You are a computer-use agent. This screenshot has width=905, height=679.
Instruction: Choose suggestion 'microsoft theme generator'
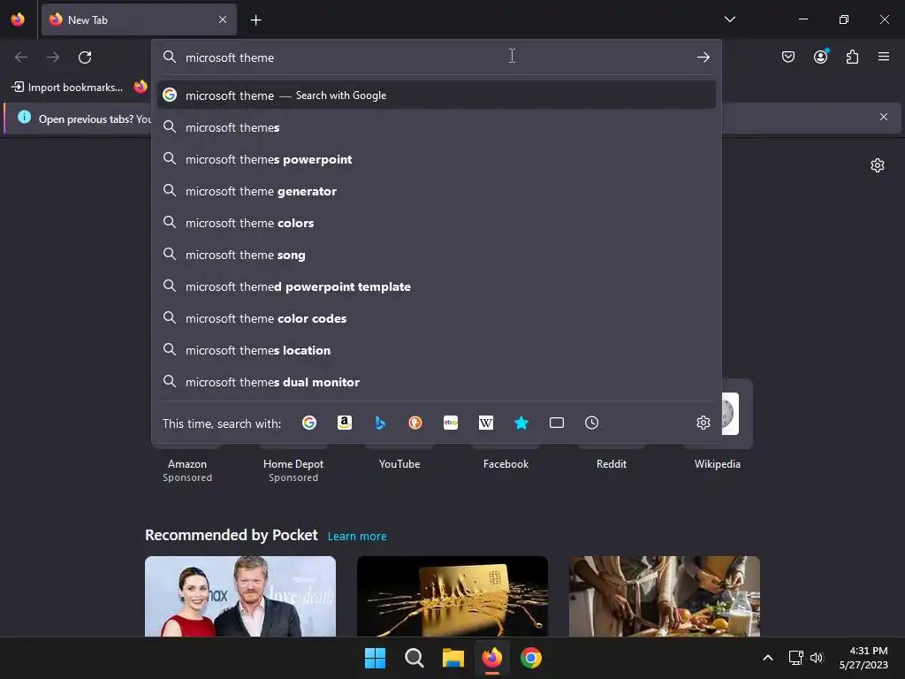click(437, 191)
